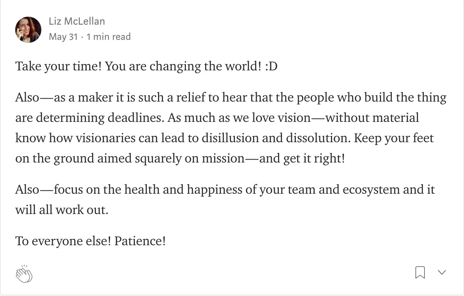Clap for Liz McLellan's response
This screenshot has width=464, height=296.
click(x=24, y=274)
